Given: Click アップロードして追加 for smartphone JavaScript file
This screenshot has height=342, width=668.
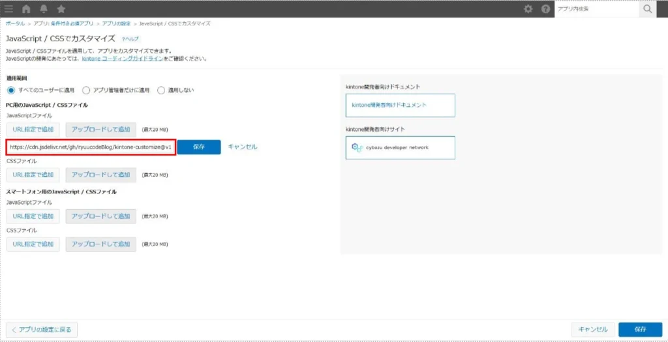Looking at the screenshot, I should pyautogui.click(x=101, y=216).
